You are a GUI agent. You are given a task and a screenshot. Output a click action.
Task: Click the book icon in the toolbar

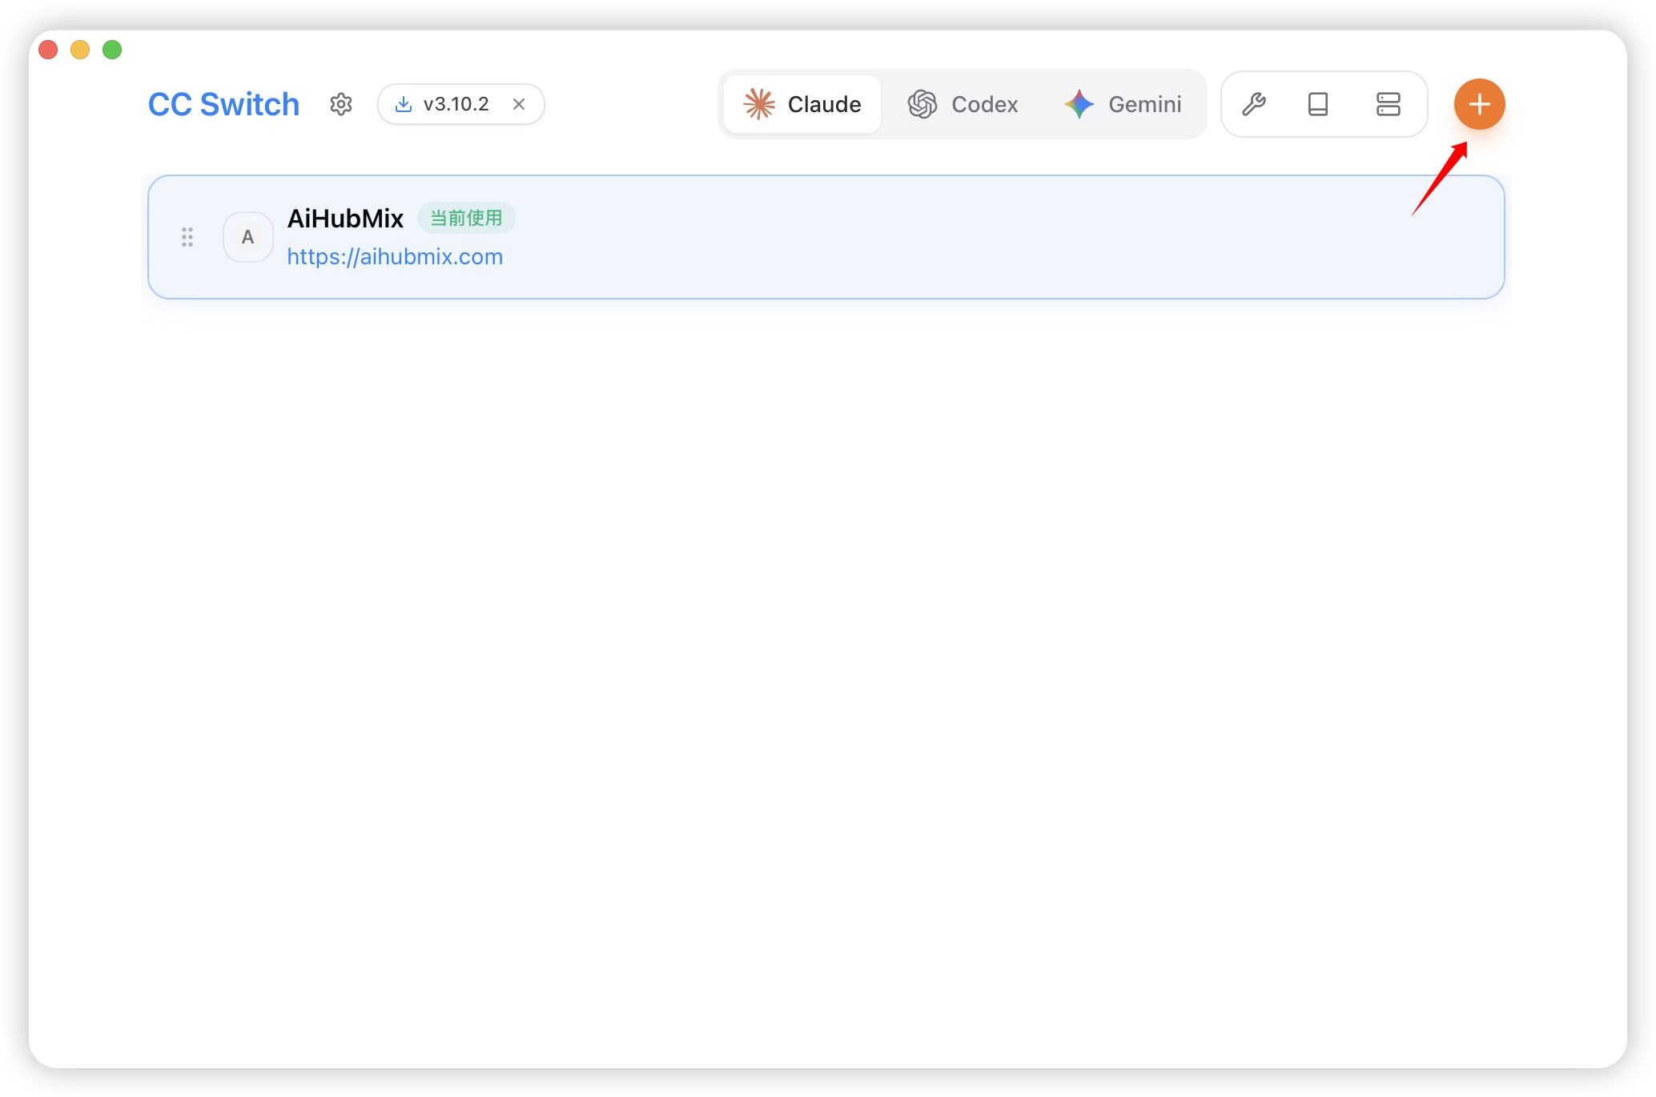click(x=1318, y=104)
